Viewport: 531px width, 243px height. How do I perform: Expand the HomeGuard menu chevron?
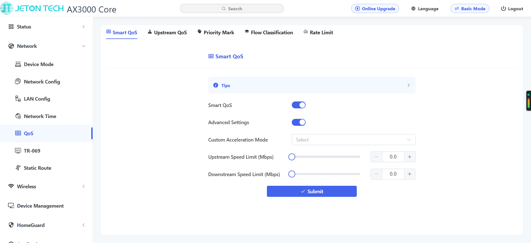coord(84,225)
